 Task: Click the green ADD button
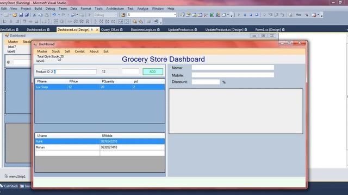pos(153,71)
